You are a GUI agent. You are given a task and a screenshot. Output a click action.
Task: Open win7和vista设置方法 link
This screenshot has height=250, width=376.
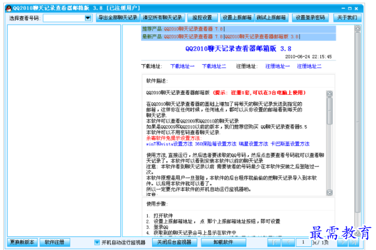(x=169, y=144)
